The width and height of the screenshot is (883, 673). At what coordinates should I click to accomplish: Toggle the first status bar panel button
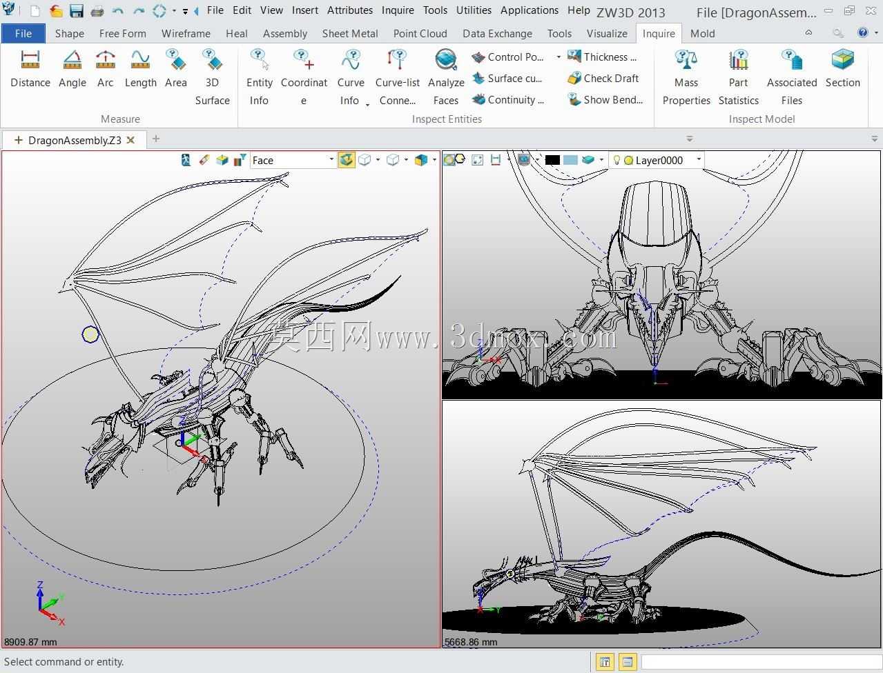[605, 662]
